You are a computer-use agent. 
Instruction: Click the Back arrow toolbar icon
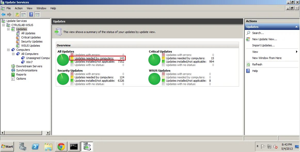[x=3, y=14]
